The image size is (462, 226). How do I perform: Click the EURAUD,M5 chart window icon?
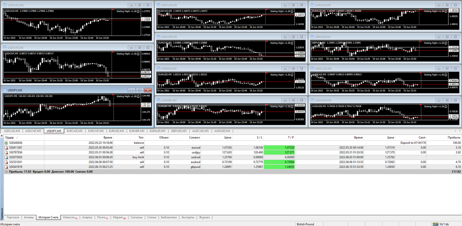pyautogui.click(x=312, y=5)
